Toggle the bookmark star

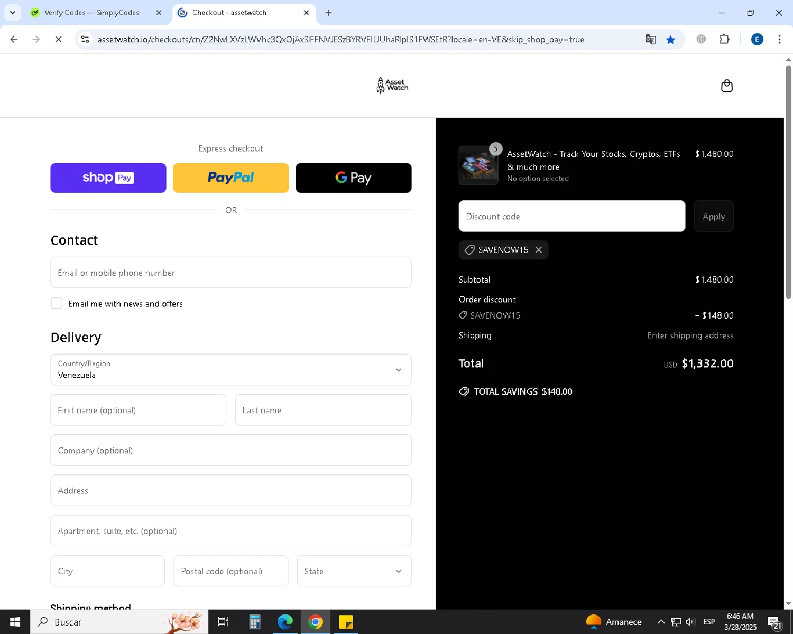coord(670,40)
